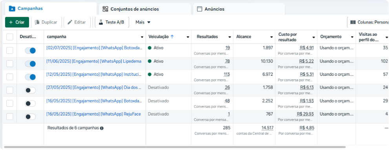Screen dimensions: 389x150
Task: Open the Mais dropdown menu
Action: [x=143, y=22]
